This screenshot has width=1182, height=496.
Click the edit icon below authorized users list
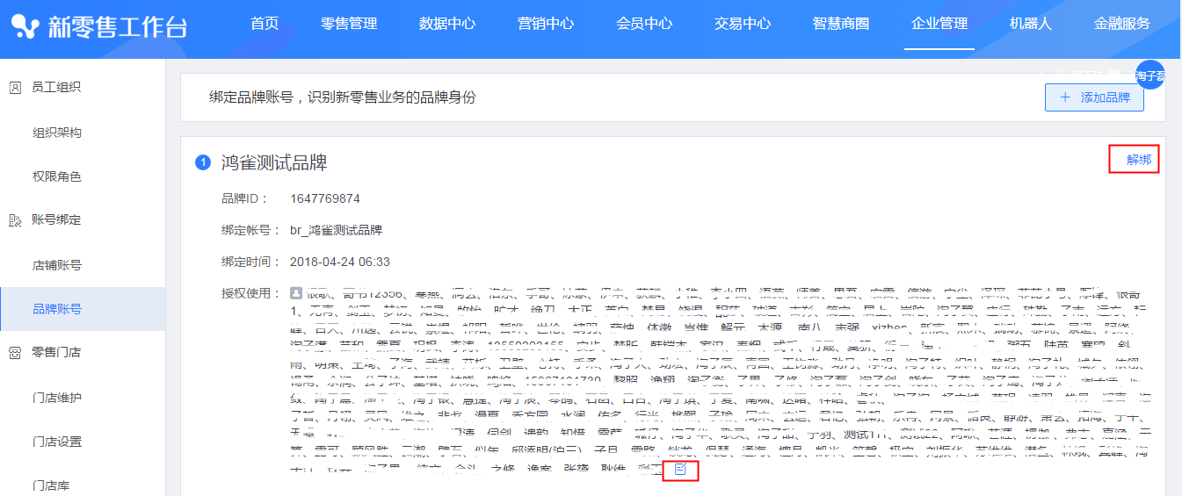(680, 470)
